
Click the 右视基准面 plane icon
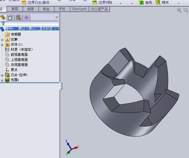click(7, 65)
